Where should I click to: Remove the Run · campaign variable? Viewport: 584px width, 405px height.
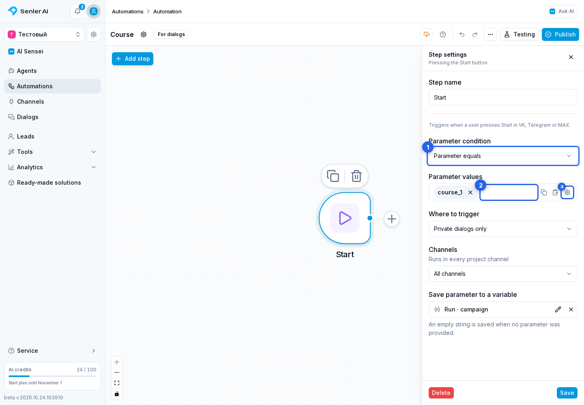[571, 309]
